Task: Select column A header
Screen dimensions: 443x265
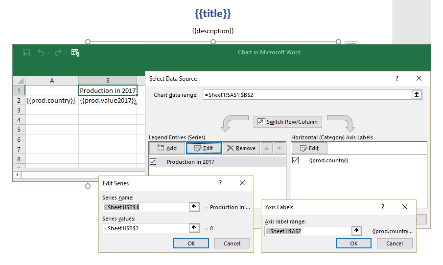Action: pos(52,81)
